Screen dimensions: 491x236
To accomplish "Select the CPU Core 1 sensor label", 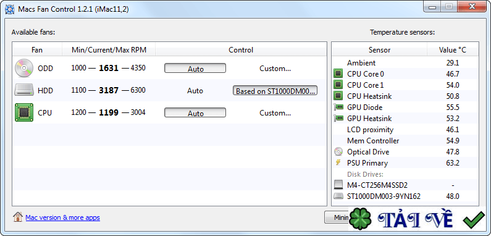I will (366, 85).
